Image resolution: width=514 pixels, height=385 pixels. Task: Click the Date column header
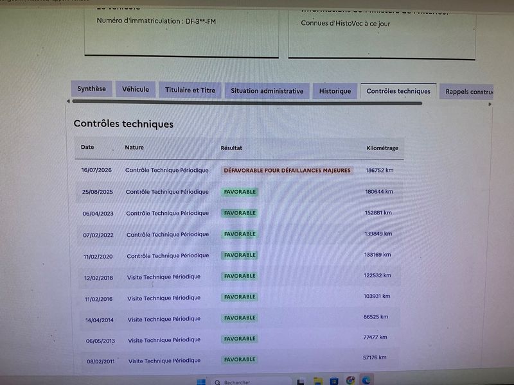pyautogui.click(x=87, y=147)
